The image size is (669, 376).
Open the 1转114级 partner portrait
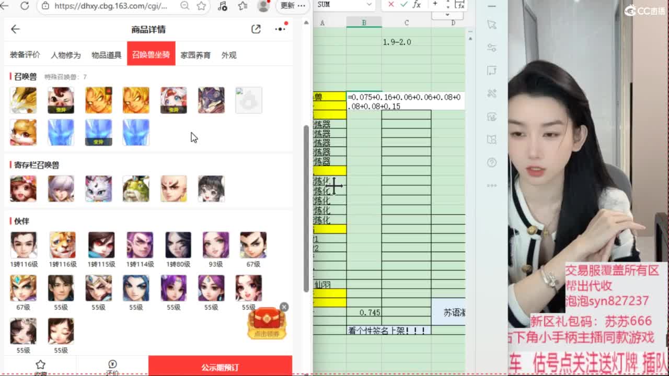click(140, 245)
